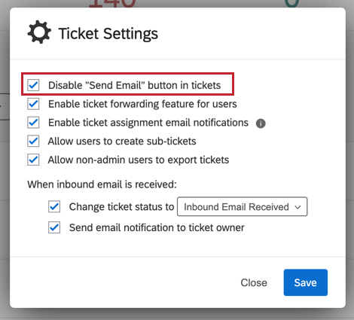Image resolution: width=354 pixels, height=320 pixels.
Task: Toggle ticket assignment email notifications checkbox
Action: 33,123
